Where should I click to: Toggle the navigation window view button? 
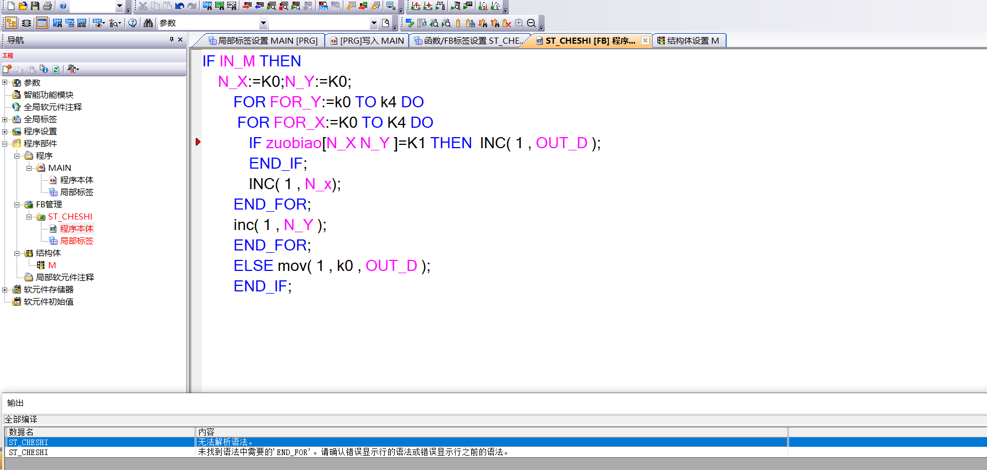point(11,23)
